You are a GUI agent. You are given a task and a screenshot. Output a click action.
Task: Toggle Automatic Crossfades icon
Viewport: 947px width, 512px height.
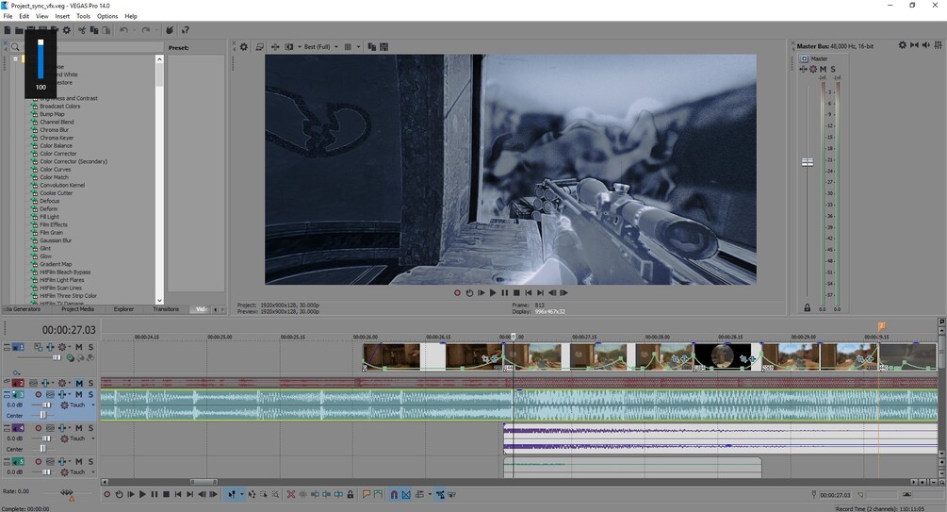point(406,494)
